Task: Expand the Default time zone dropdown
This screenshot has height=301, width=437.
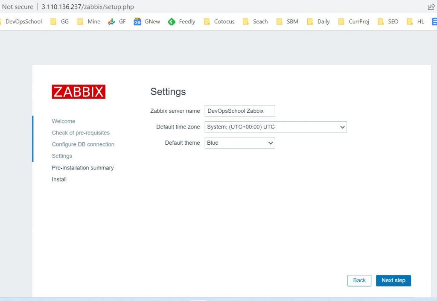Action: 276,127
